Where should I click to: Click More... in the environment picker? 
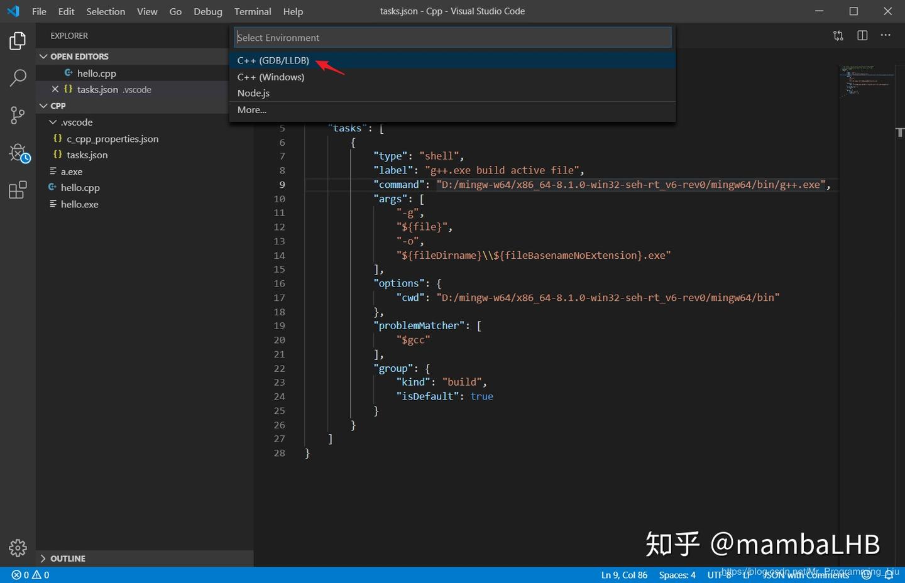click(251, 109)
